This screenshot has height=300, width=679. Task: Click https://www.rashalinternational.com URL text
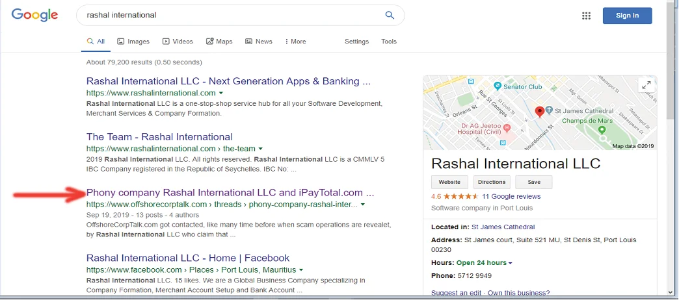(151, 93)
